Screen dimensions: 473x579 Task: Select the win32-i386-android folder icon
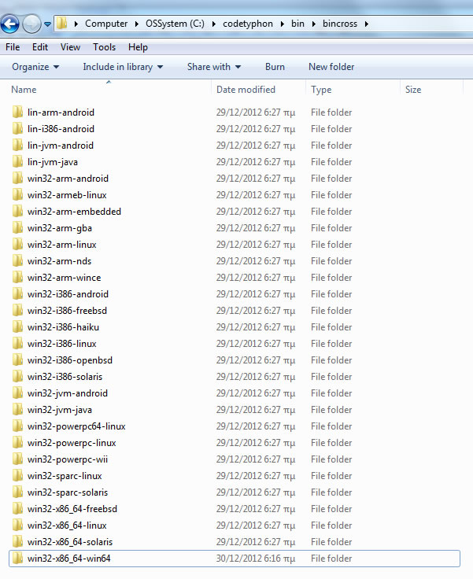(17, 294)
